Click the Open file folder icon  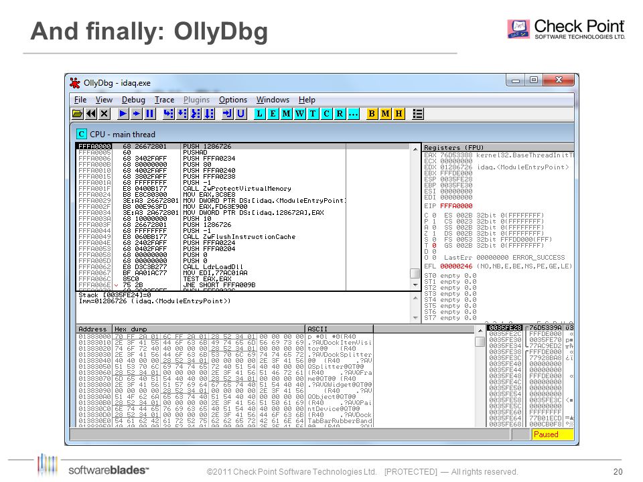[78, 114]
